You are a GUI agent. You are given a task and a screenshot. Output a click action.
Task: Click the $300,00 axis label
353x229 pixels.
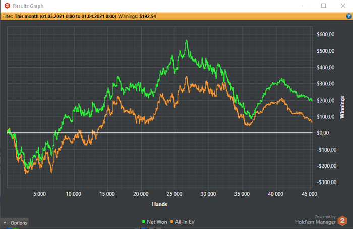point(326,84)
